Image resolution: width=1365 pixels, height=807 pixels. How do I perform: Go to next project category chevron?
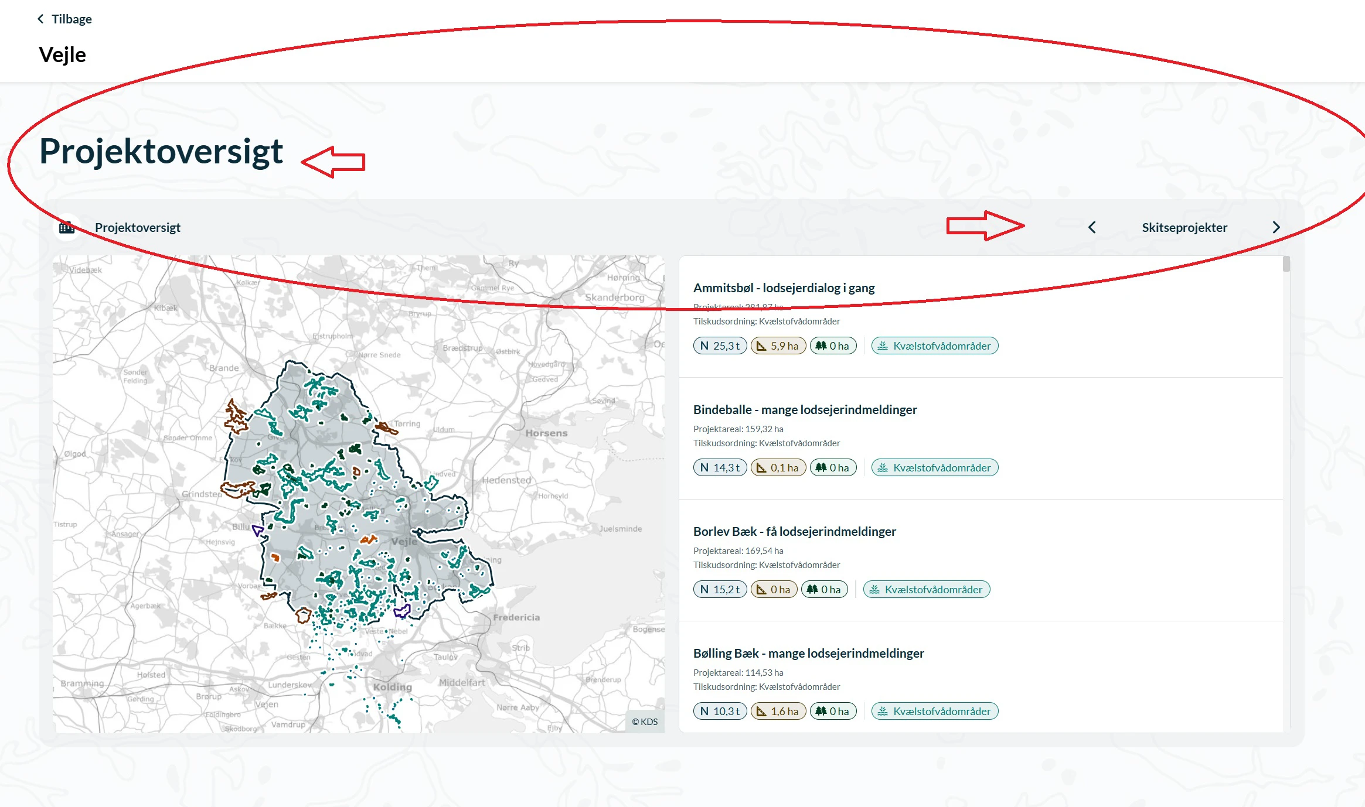pyautogui.click(x=1276, y=227)
